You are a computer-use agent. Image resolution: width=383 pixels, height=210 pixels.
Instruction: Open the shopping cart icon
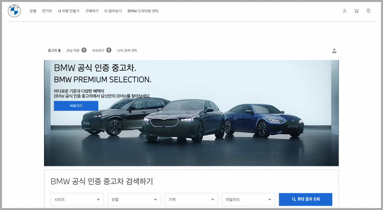(356, 11)
